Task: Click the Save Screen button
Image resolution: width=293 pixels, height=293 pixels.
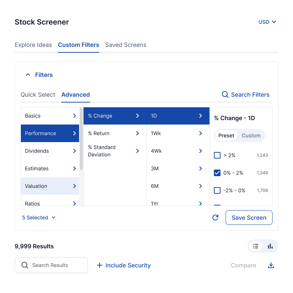Action: pyautogui.click(x=249, y=218)
